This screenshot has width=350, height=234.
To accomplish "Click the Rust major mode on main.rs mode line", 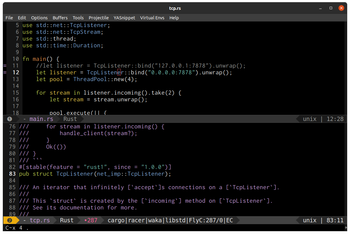I will click(70, 119).
